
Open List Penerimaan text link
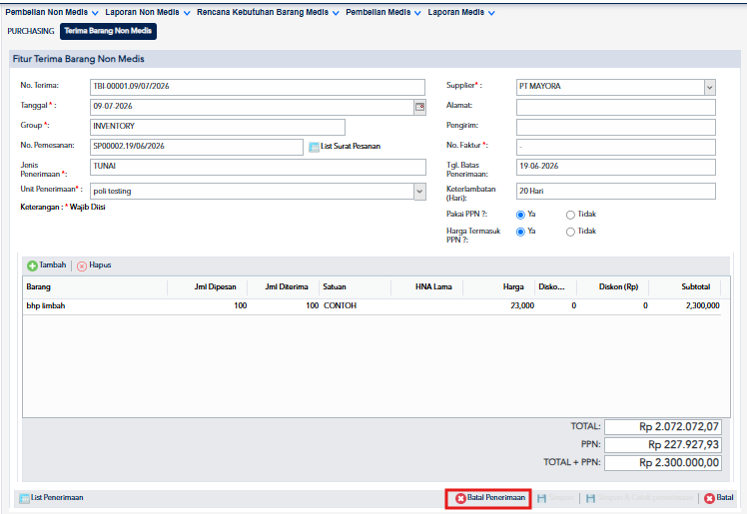(57, 497)
